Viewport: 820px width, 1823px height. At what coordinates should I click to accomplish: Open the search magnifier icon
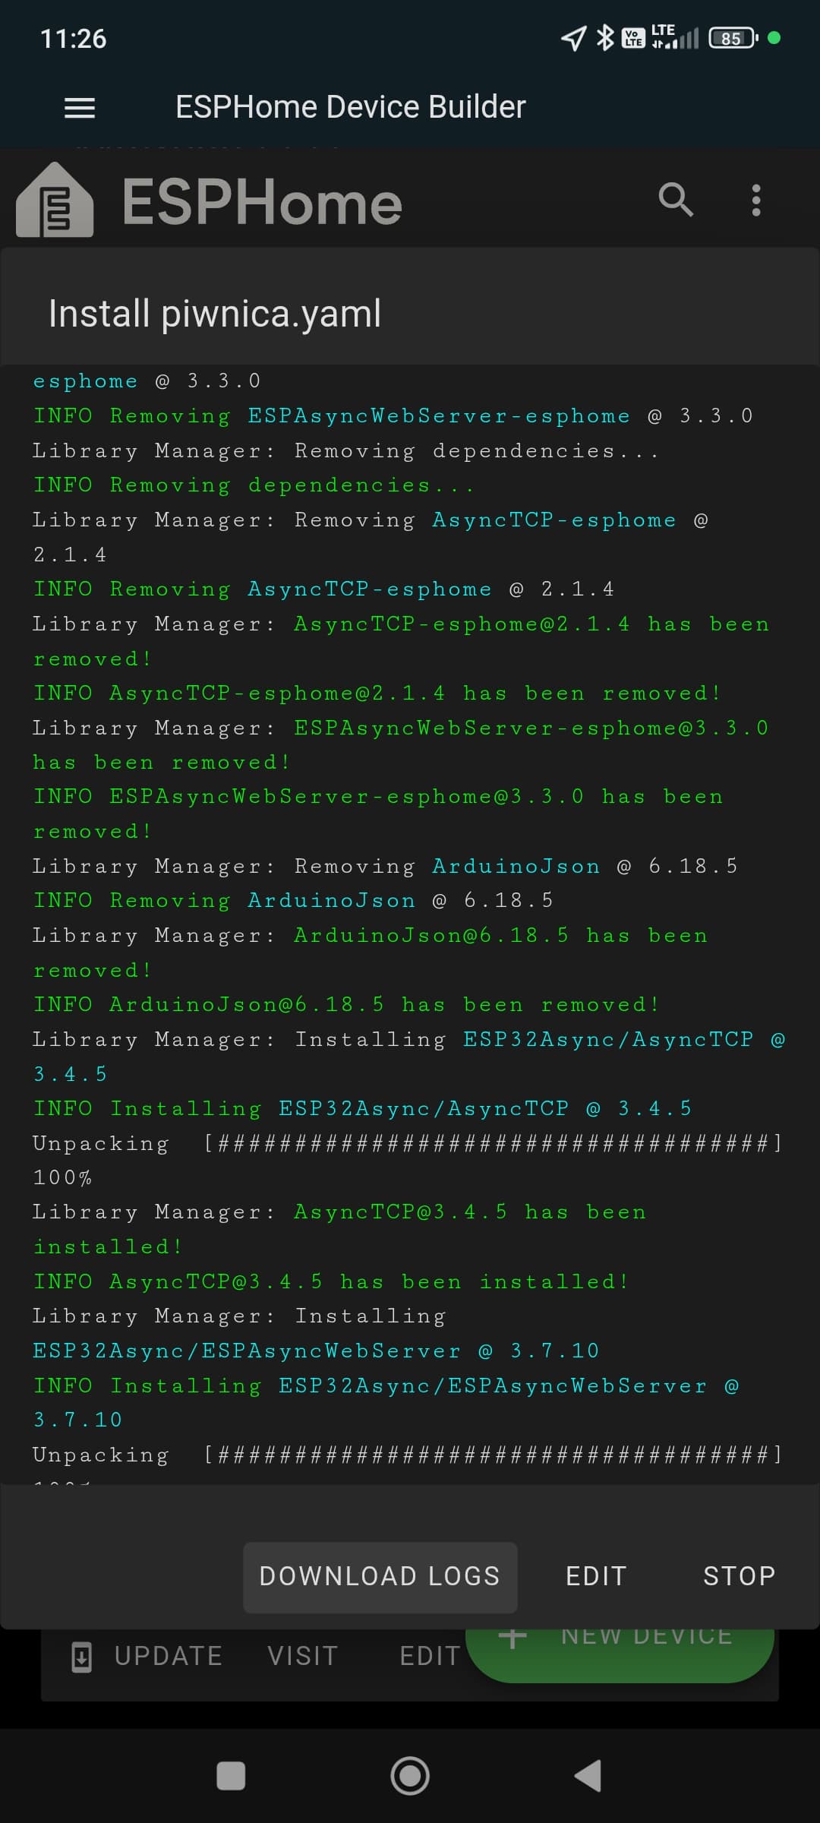676,201
